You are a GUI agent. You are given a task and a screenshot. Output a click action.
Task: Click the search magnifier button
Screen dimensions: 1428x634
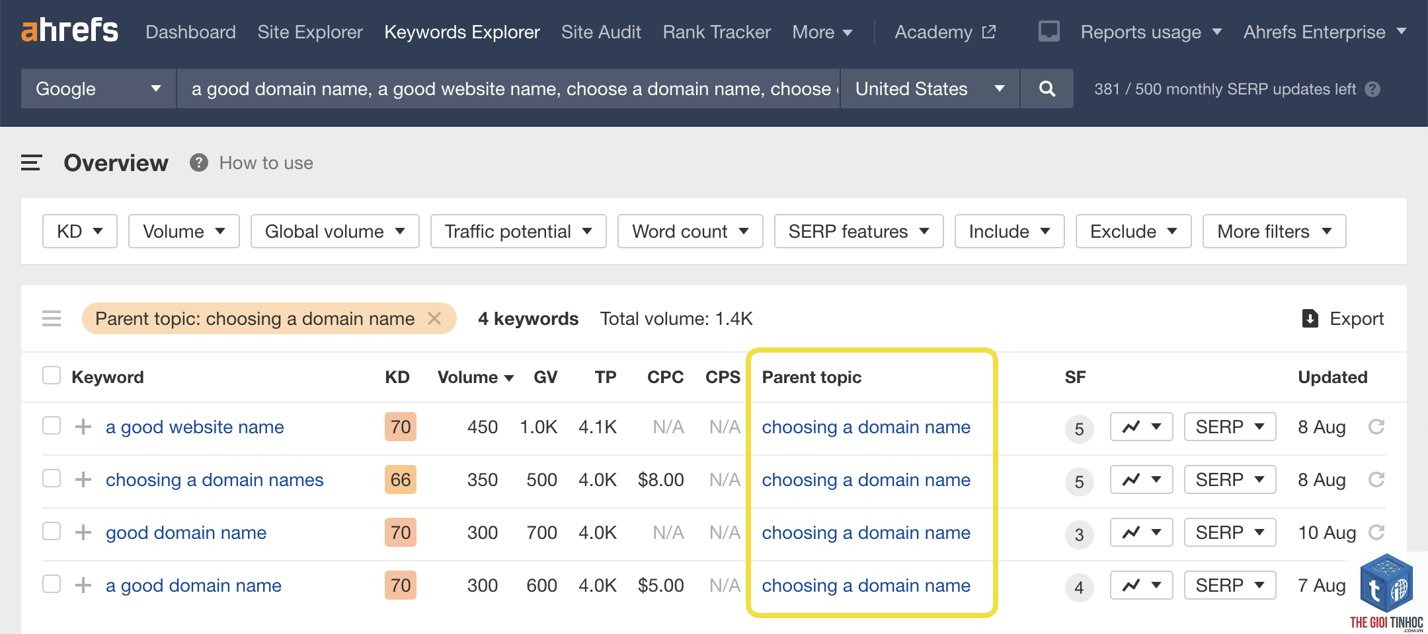point(1047,88)
